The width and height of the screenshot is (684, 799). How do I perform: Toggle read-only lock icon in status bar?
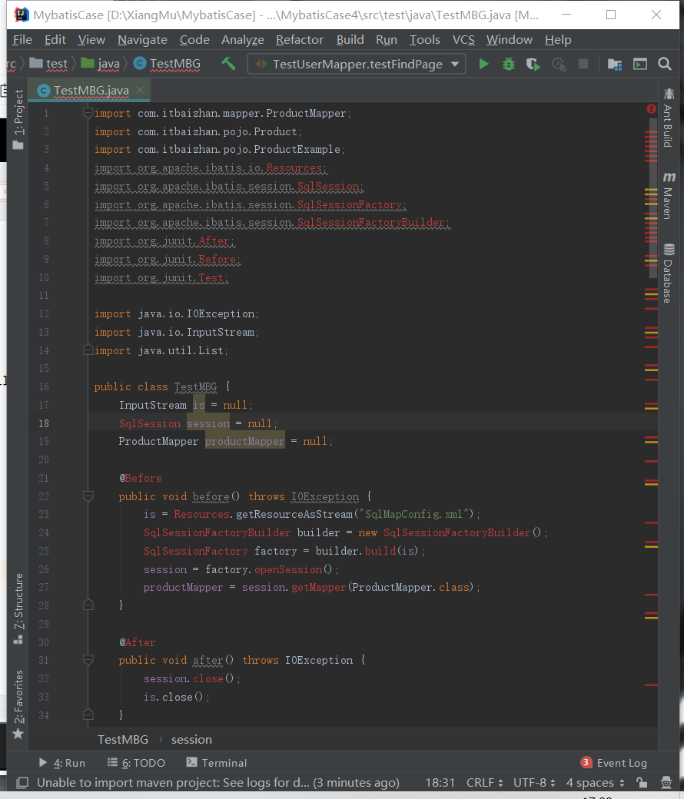(642, 782)
